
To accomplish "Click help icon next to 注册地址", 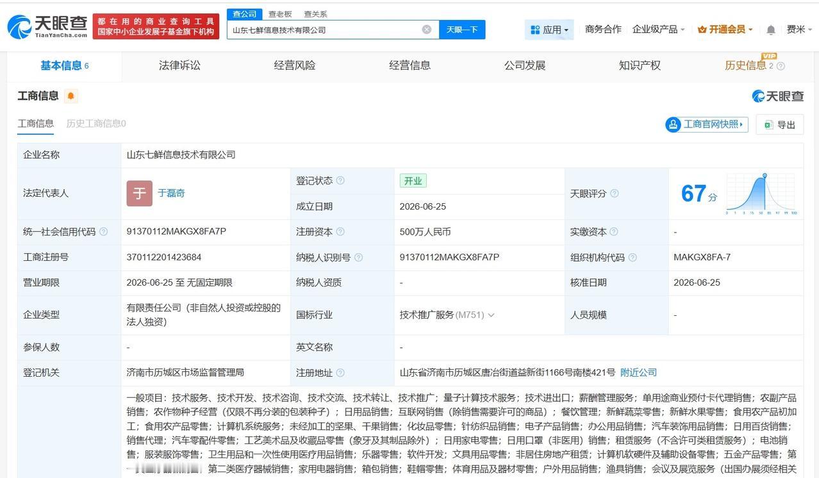I will click(x=340, y=373).
